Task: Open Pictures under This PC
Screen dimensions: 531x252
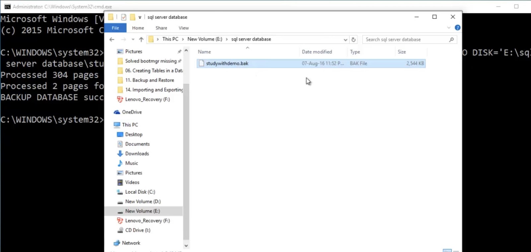Action: (133, 173)
